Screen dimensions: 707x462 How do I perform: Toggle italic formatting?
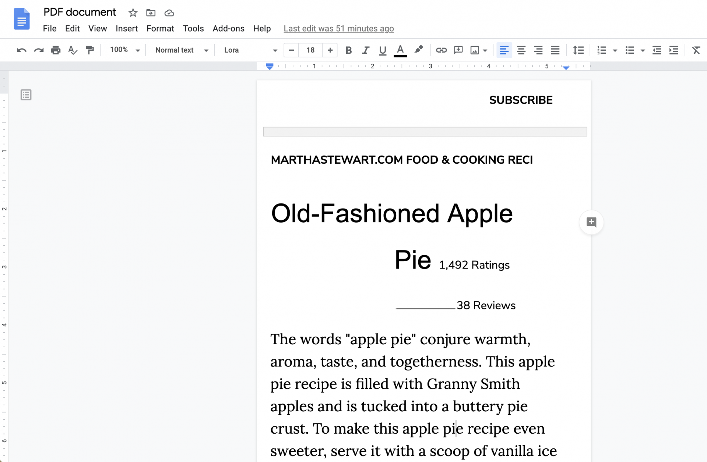tap(365, 50)
